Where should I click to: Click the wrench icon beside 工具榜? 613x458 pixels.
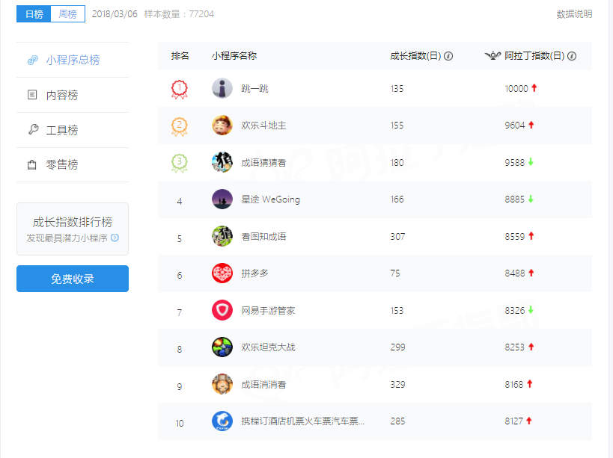33,129
